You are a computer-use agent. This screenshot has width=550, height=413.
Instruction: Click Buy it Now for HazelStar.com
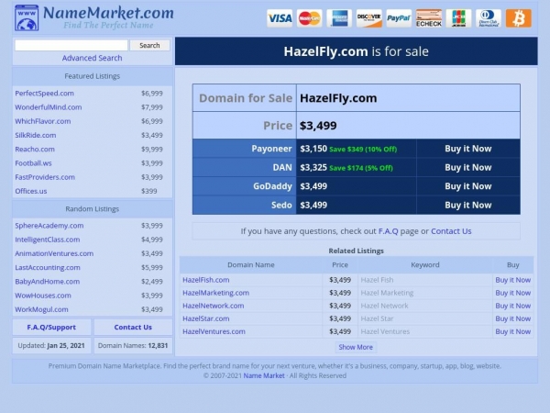(x=512, y=318)
